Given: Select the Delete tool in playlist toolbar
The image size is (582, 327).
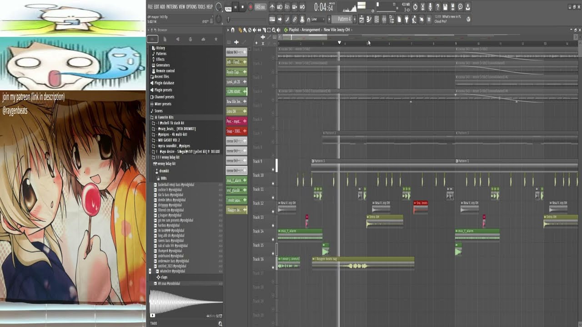Looking at the screenshot, I should (250, 30).
